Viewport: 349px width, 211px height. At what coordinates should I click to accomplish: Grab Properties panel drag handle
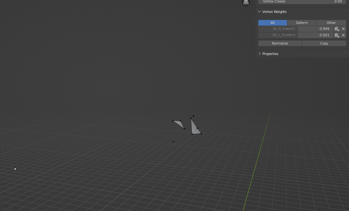tap(345, 54)
